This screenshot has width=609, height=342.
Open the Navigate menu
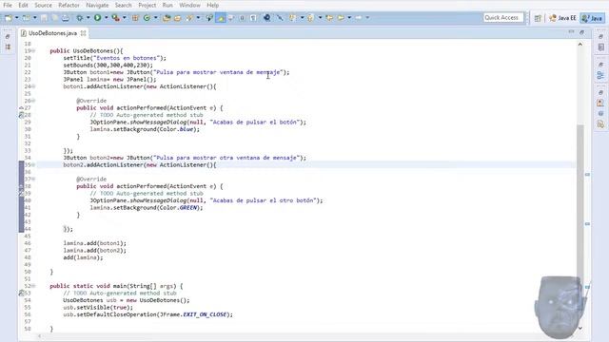pyautogui.click(x=97, y=6)
